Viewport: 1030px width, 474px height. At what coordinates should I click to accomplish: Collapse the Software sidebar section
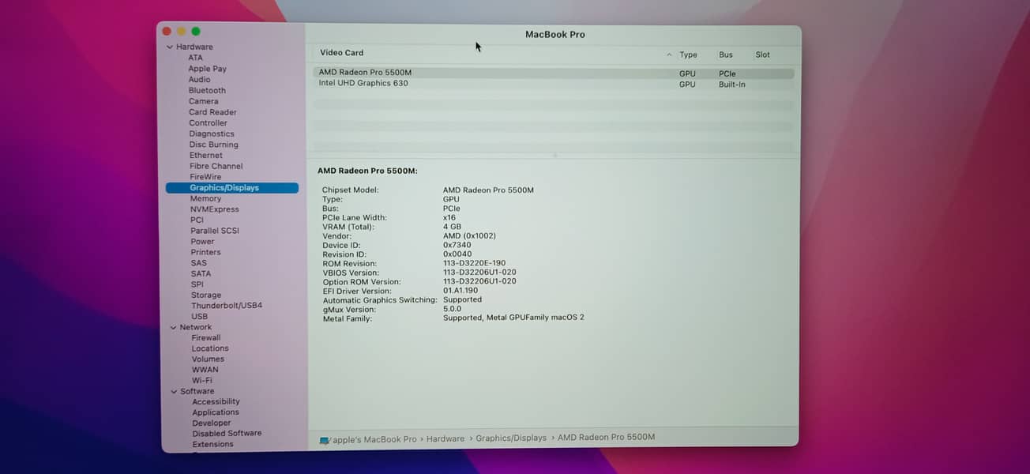[173, 391]
